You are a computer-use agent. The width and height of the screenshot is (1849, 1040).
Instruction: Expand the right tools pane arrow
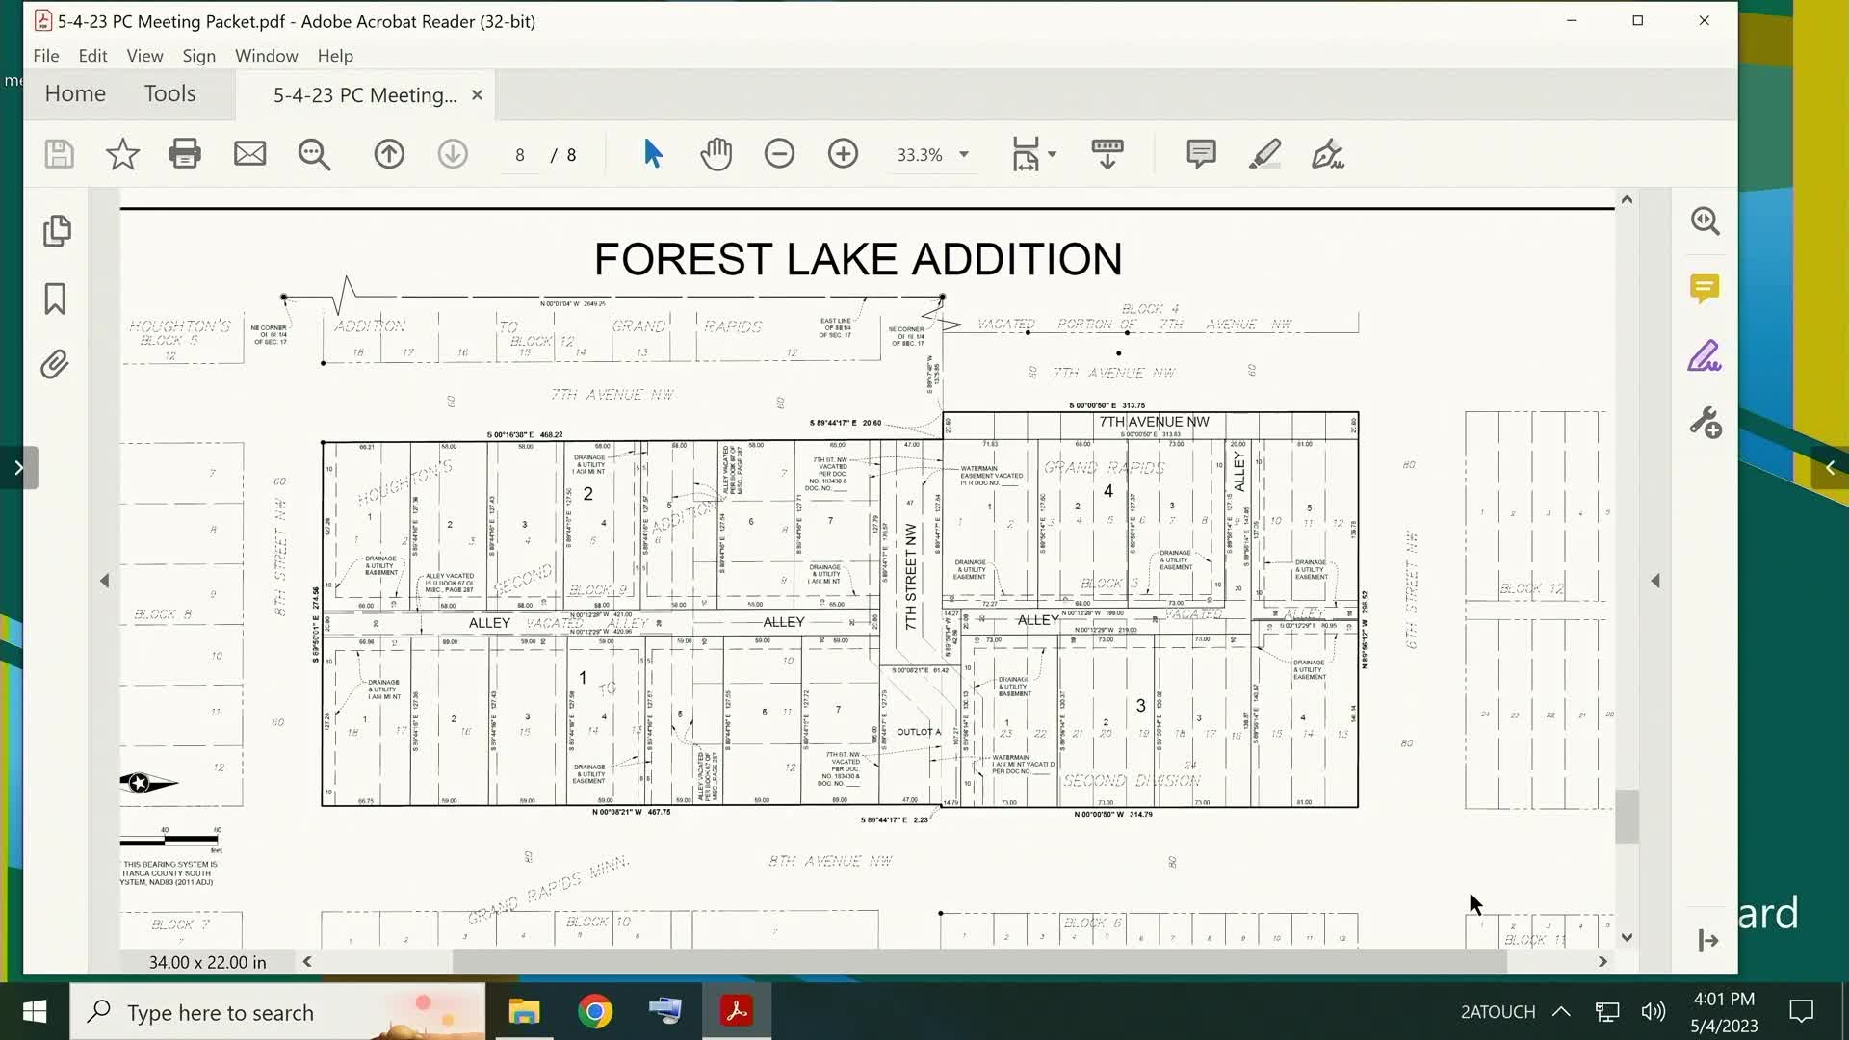coord(1708,941)
